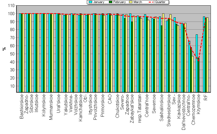Click the Privolzhskoe axis label
Screen dimensions: 217x134
click(95, 107)
